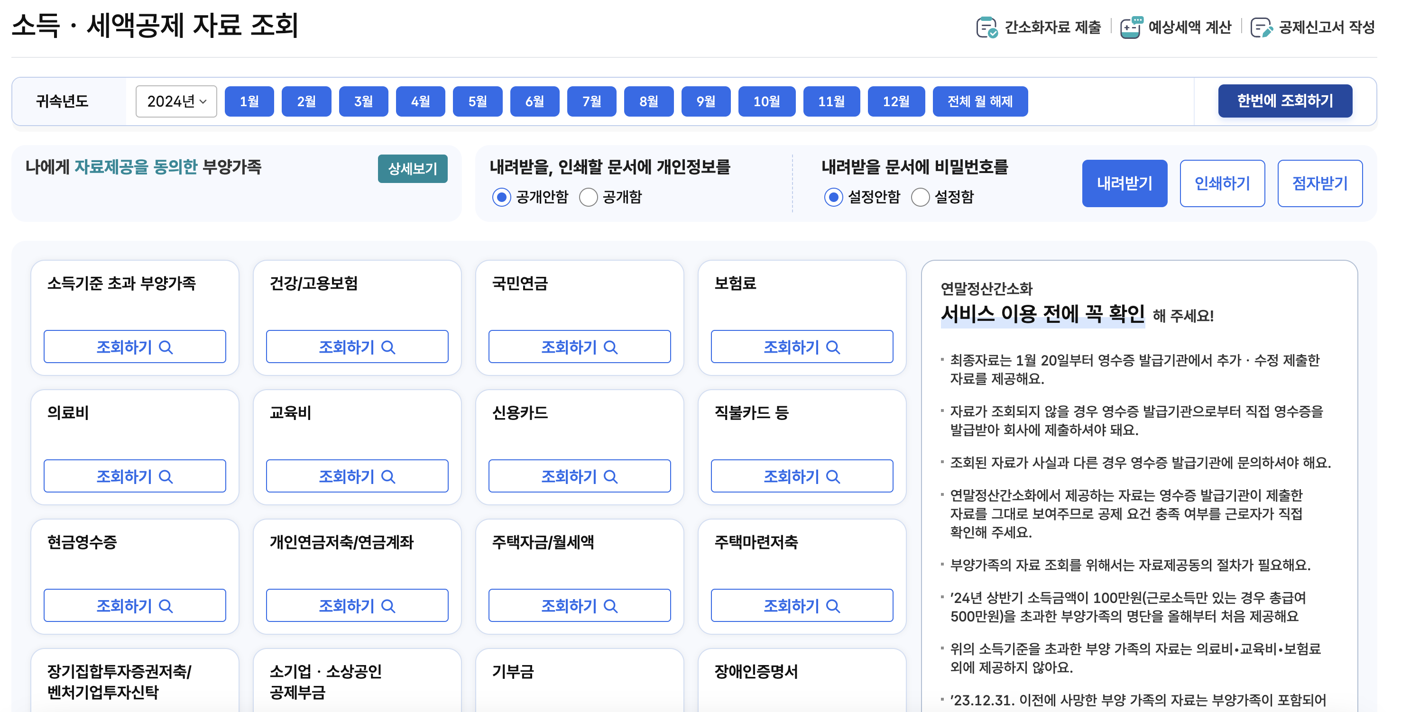This screenshot has width=1401, height=712.
Task: Toggle the 11월 month button
Action: [831, 101]
